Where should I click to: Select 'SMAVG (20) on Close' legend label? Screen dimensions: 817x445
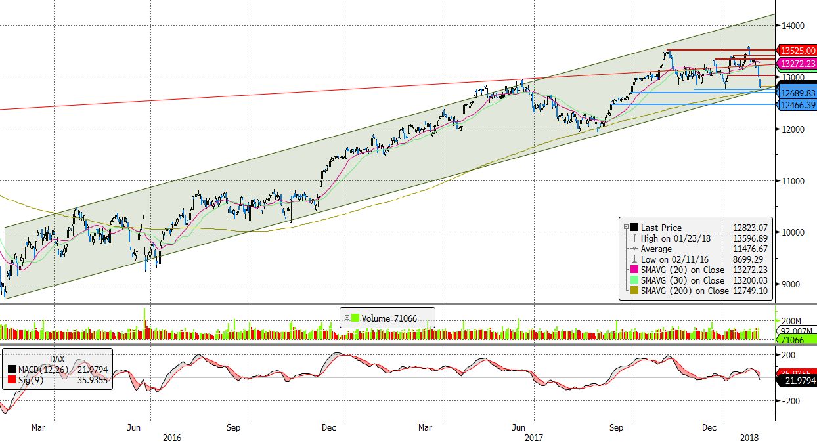tap(682, 270)
